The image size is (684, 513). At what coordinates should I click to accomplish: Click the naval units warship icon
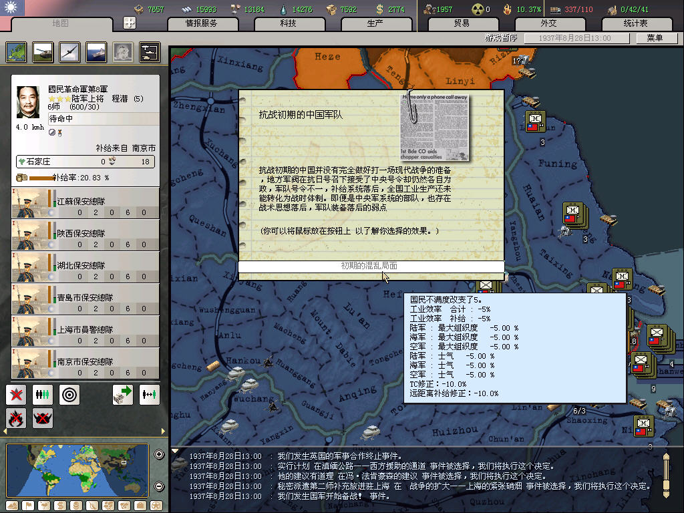[96, 51]
